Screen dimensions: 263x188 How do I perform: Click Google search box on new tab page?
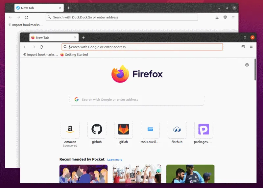pos(137,100)
